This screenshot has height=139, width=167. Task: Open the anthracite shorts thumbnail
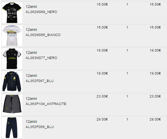pyautogui.click(x=12, y=105)
